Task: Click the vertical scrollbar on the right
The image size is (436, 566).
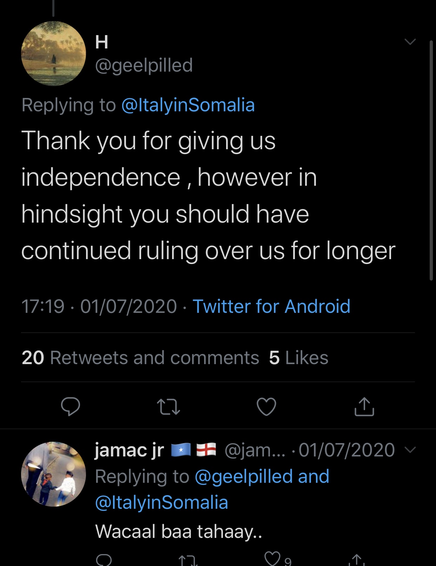Action: click(x=431, y=160)
